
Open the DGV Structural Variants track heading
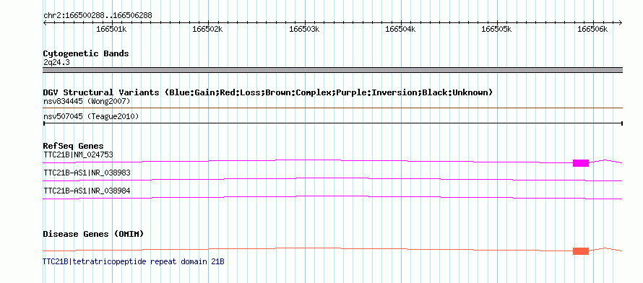click(268, 92)
